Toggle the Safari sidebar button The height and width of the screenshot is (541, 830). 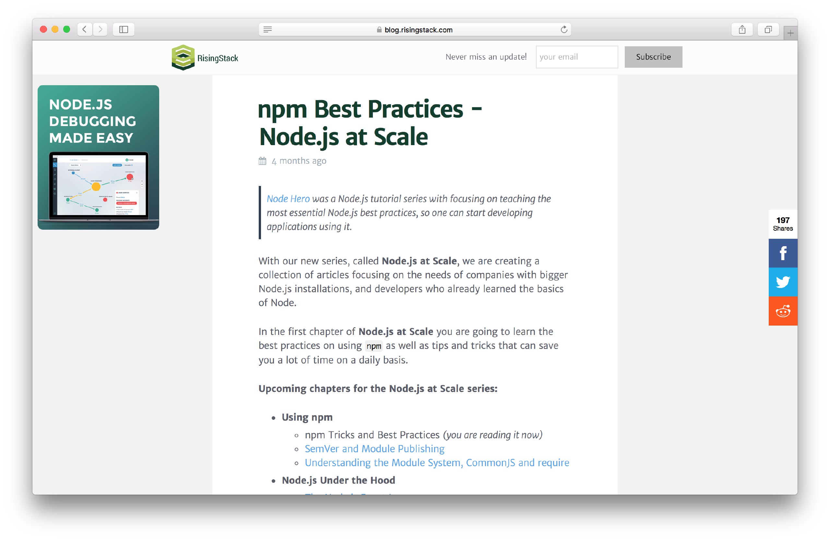click(x=124, y=29)
